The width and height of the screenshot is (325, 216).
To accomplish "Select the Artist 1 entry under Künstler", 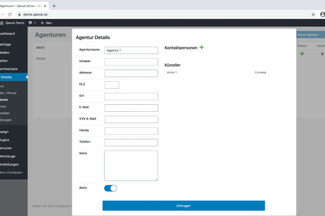I will 172,72.
